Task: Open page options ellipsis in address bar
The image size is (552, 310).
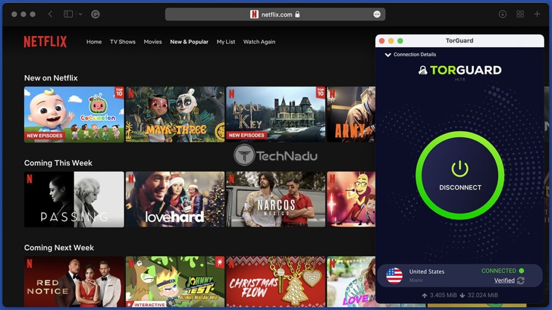Action: click(377, 15)
